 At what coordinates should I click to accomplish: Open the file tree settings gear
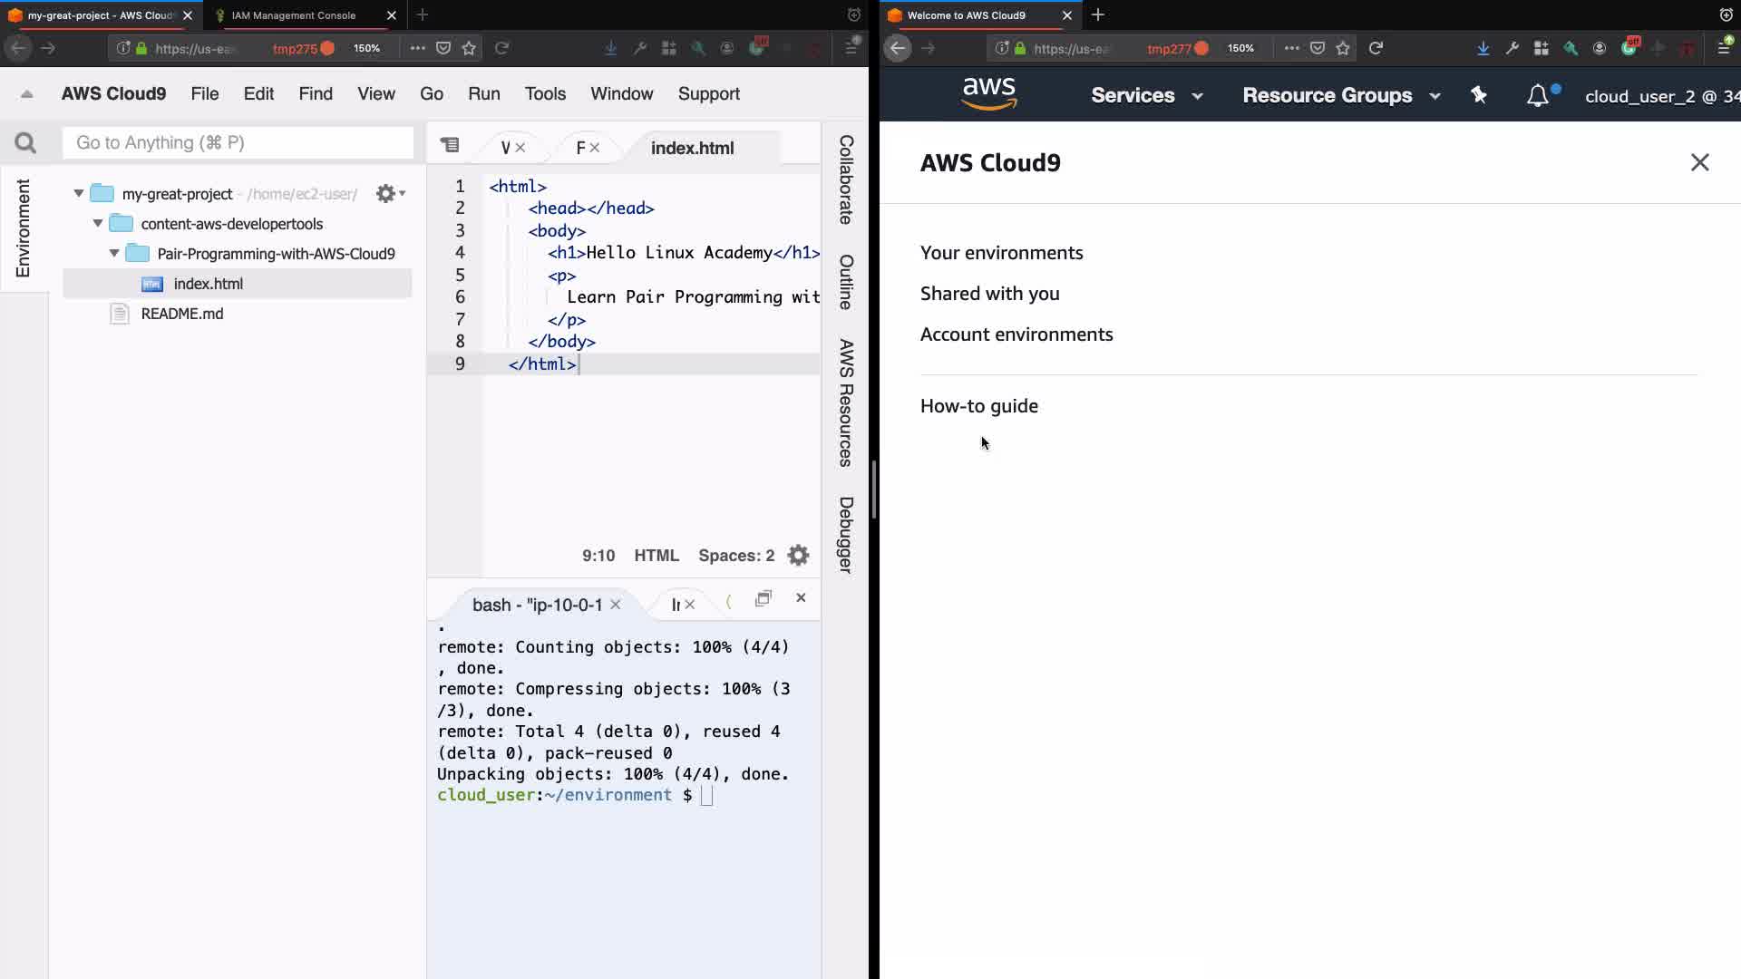click(389, 194)
